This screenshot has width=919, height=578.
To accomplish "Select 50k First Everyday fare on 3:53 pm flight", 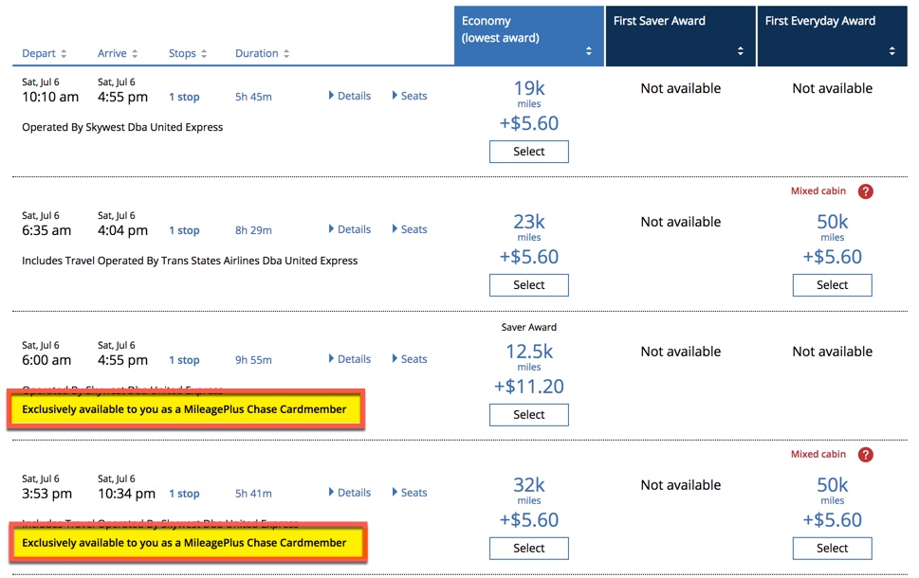I will click(x=833, y=548).
